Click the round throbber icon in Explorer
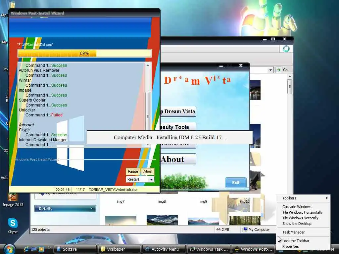This screenshot has height=254, width=339. pyautogui.click(x=286, y=49)
